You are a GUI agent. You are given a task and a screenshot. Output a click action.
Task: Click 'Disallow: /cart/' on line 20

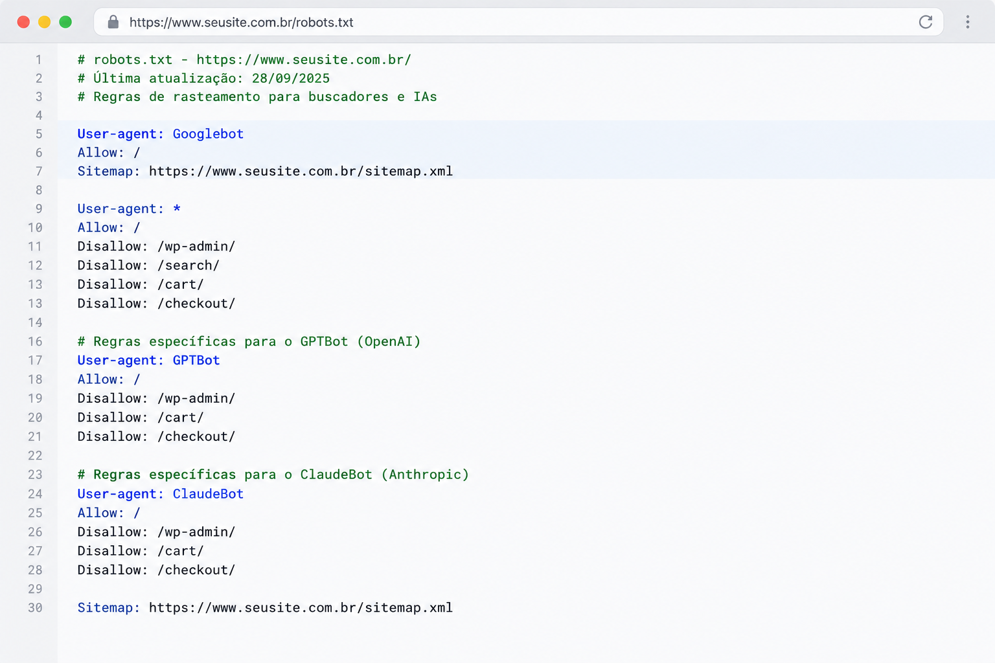[x=141, y=418]
